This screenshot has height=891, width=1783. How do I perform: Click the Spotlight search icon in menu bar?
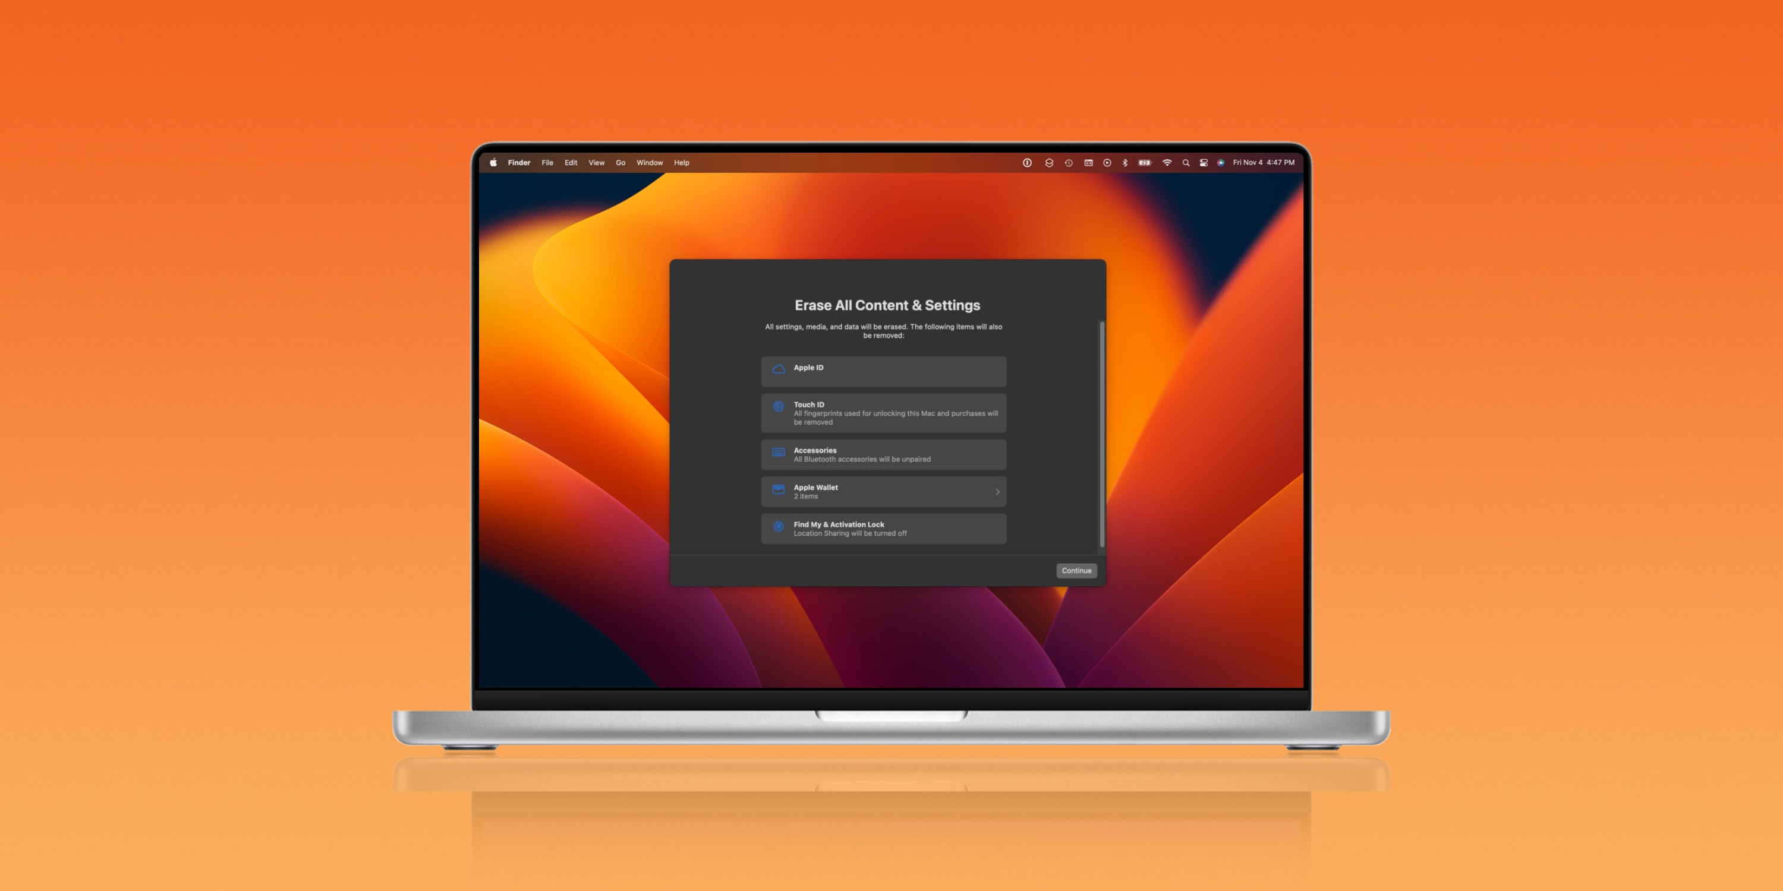click(1186, 163)
